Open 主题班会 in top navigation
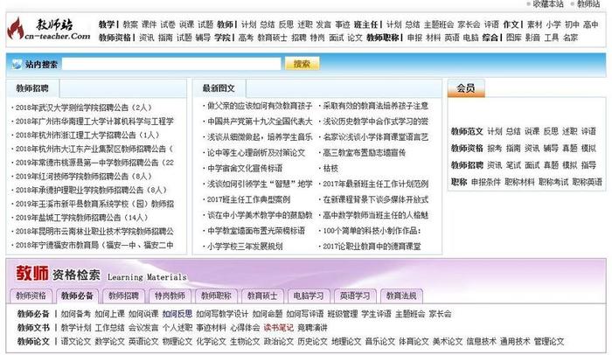 (x=439, y=24)
